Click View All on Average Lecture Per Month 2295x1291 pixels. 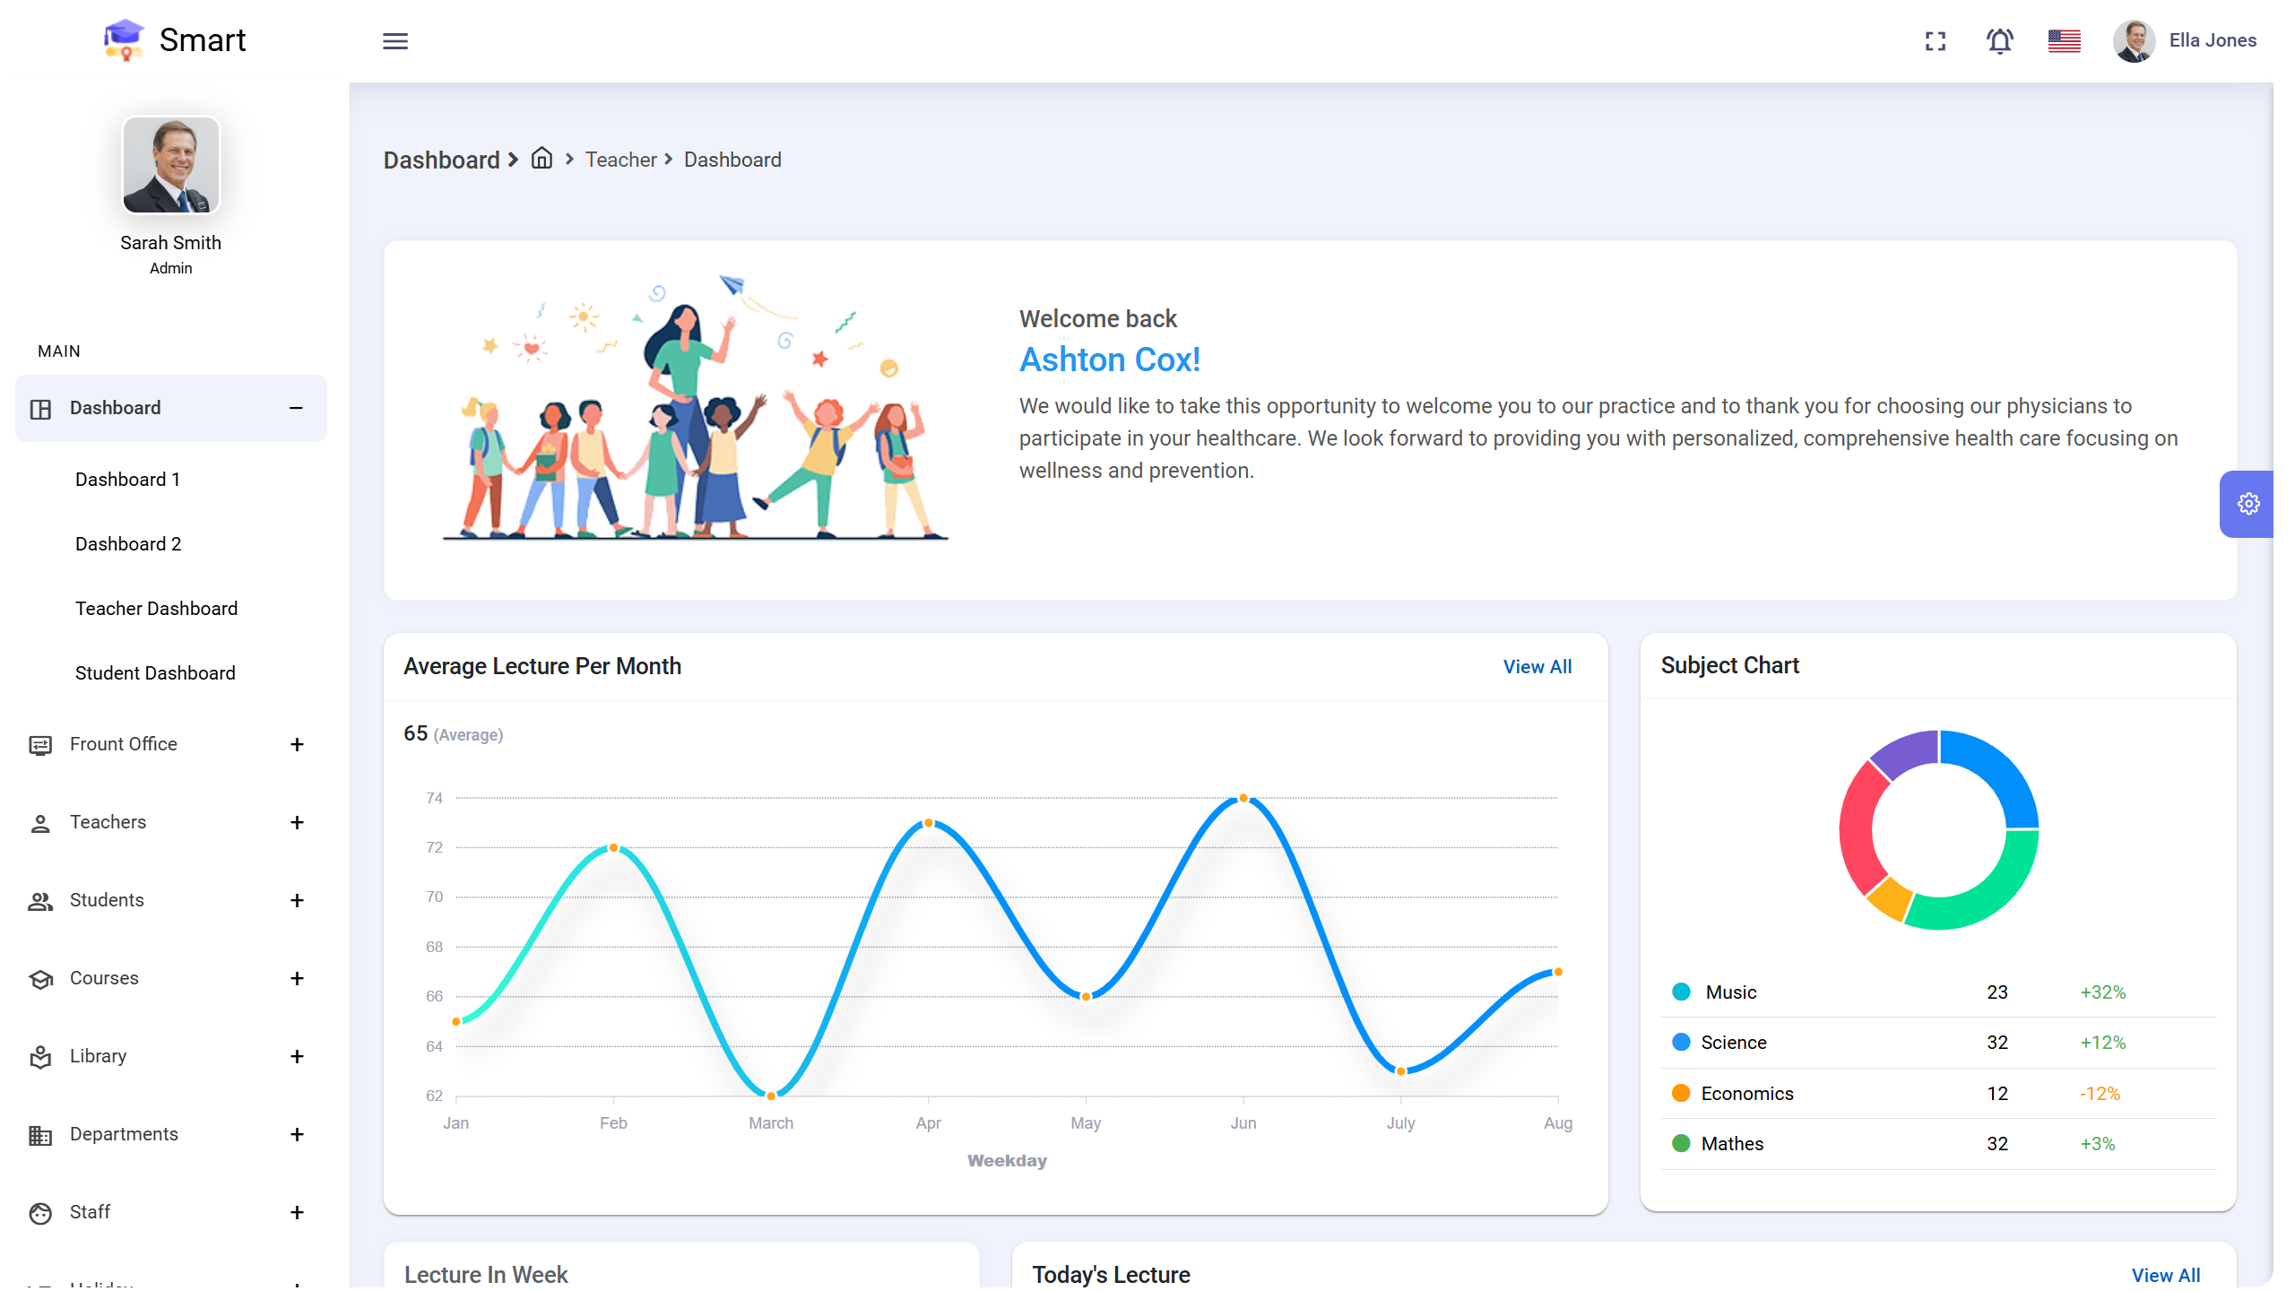coord(1537,666)
